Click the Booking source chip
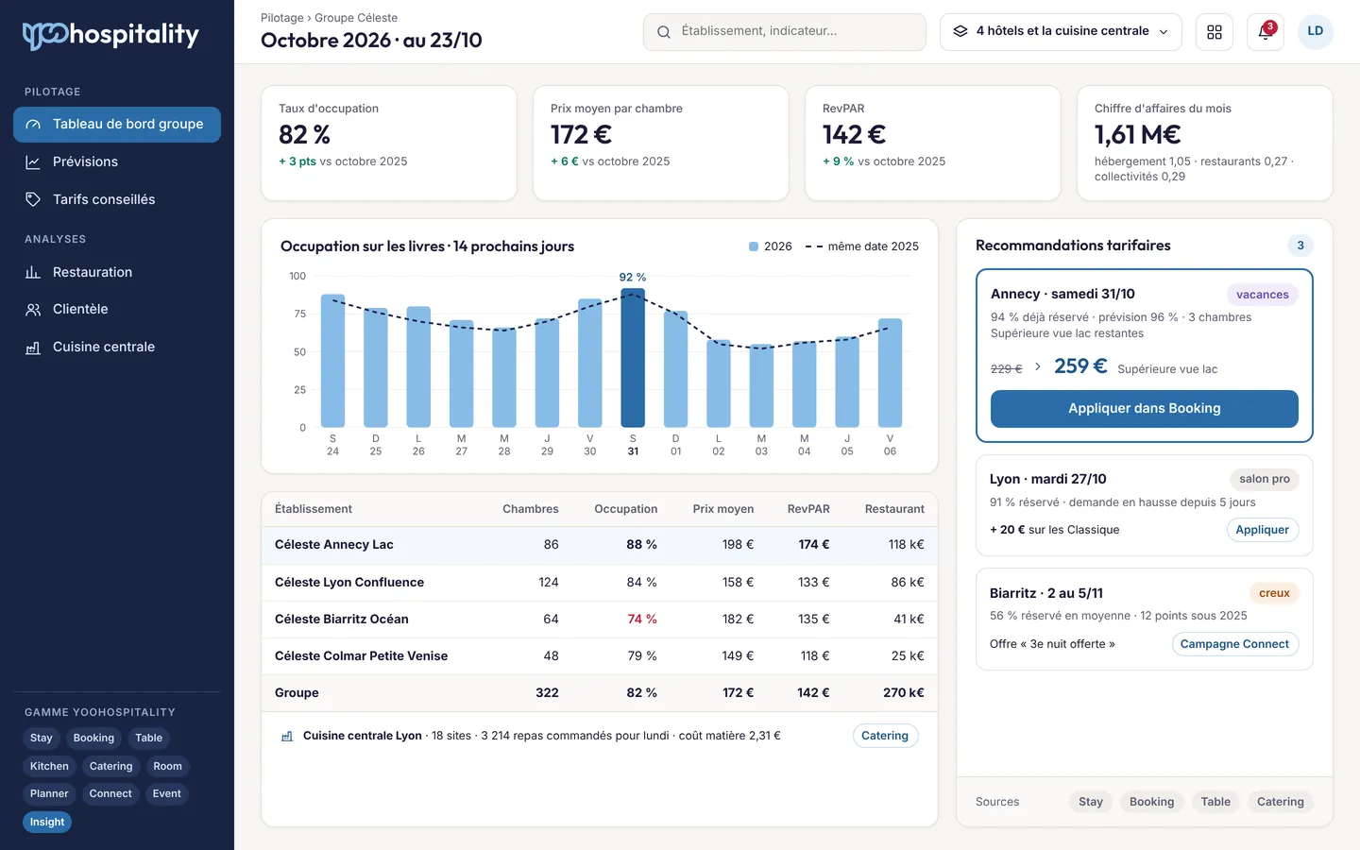The image size is (1360, 850). (x=1152, y=802)
